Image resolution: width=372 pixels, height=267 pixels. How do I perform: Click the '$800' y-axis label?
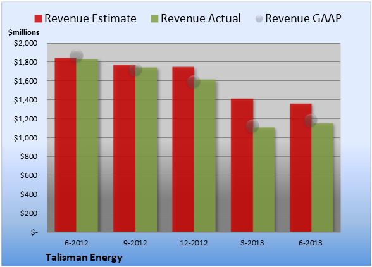click(28, 156)
